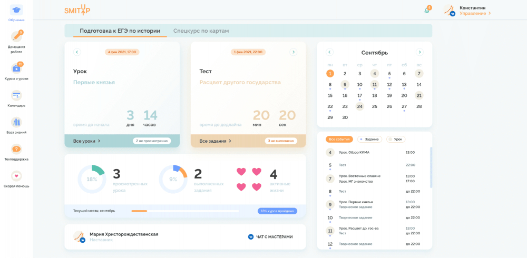Image resolution: width=527 pixels, height=258 pixels.
Task: Open notifications bell icon
Action: click(427, 10)
